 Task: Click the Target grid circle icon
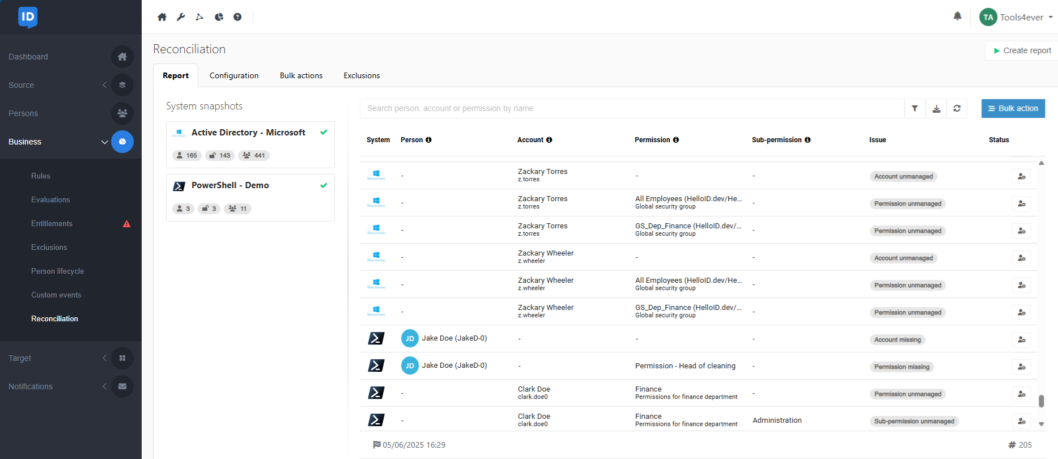coord(122,358)
